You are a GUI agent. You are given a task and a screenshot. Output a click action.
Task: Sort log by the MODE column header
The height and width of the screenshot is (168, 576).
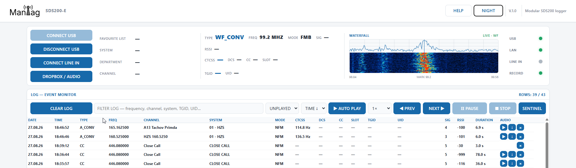tap(280, 120)
